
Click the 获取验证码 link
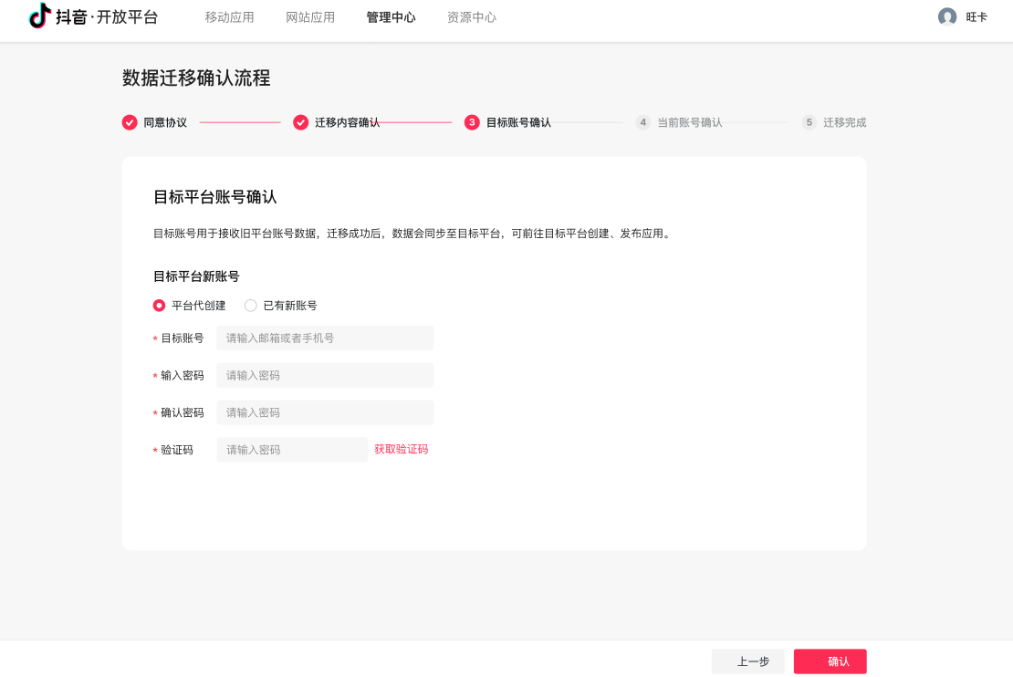(x=401, y=449)
